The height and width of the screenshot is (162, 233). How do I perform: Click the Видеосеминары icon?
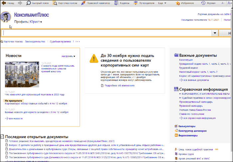176,135
